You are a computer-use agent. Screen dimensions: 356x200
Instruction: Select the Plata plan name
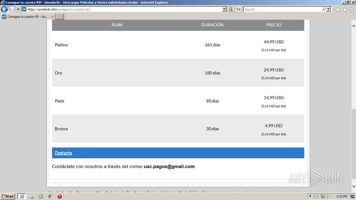tap(60, 101)
